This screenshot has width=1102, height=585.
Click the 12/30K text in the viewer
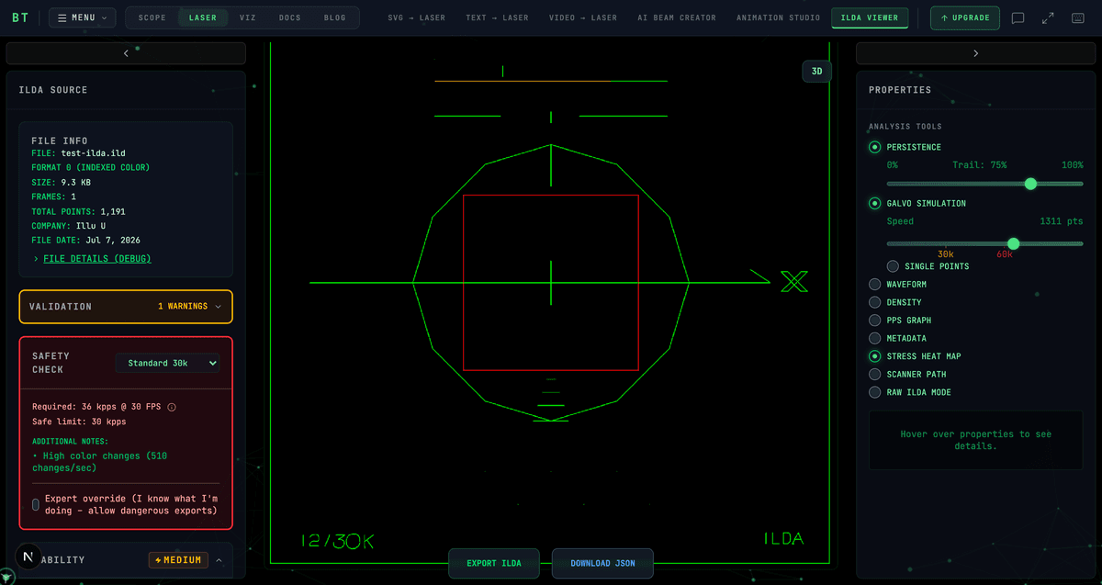338,541
